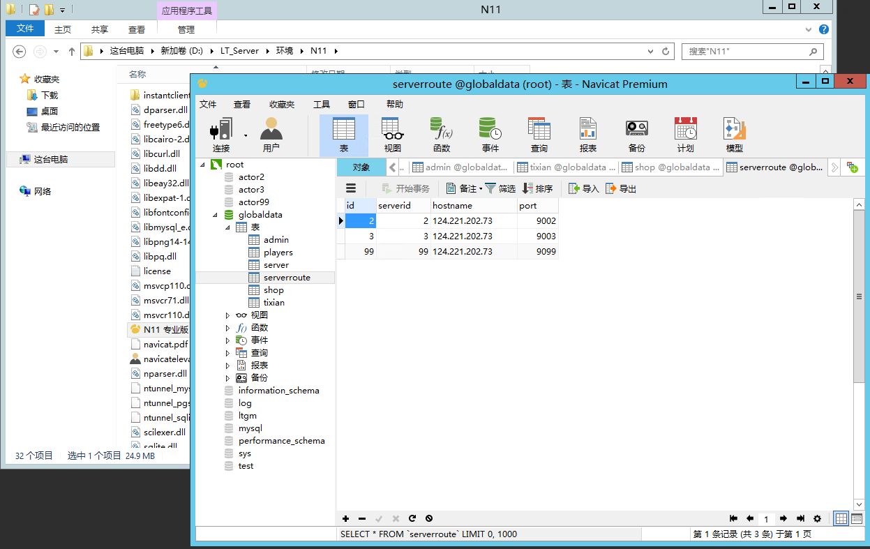Click the 导出 export button

coord(621,188)
